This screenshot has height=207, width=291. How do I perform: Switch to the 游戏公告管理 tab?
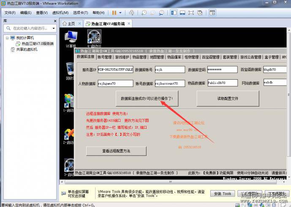click(251, 57)
